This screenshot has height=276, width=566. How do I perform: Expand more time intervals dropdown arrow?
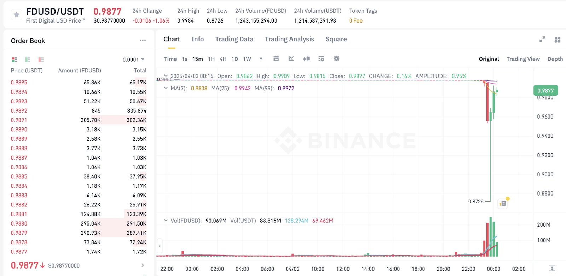pos(261,59)
